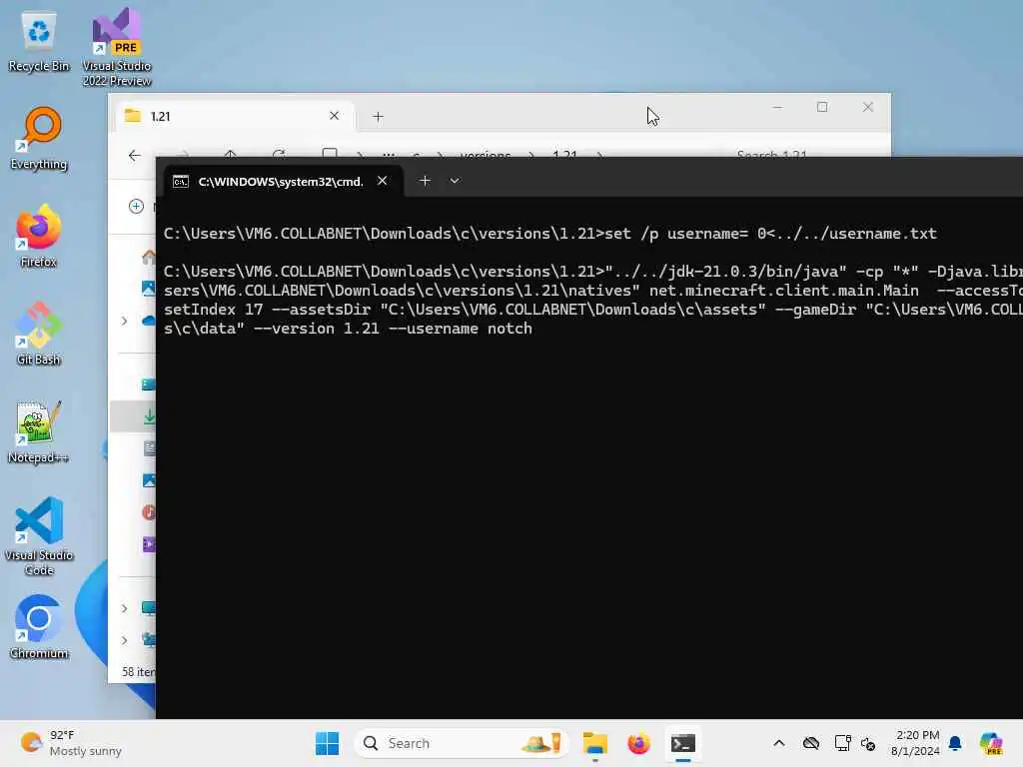Add a new tab in File Explorer
The image size is (1023, 767).
(378, 117)
